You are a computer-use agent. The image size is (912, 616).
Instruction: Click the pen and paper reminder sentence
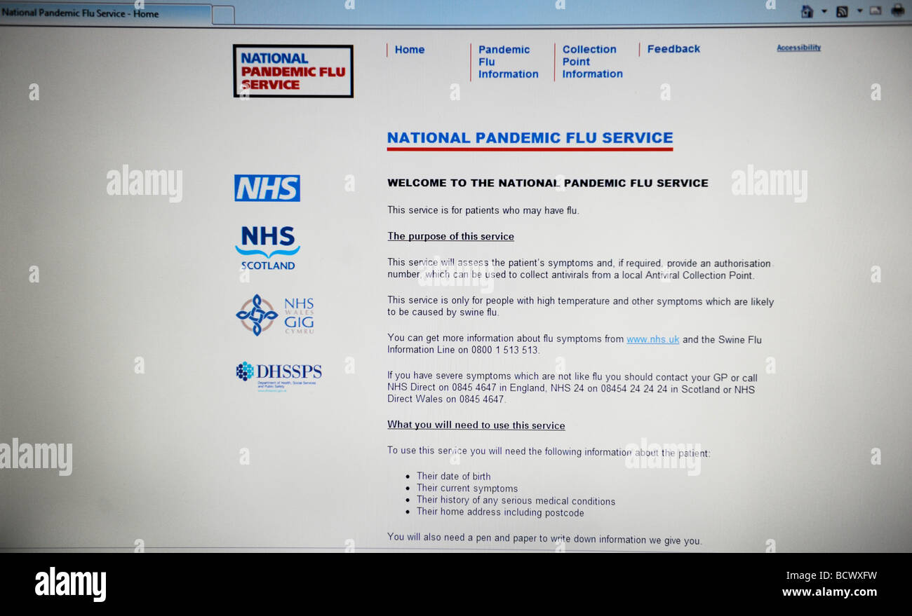[544, 540]
